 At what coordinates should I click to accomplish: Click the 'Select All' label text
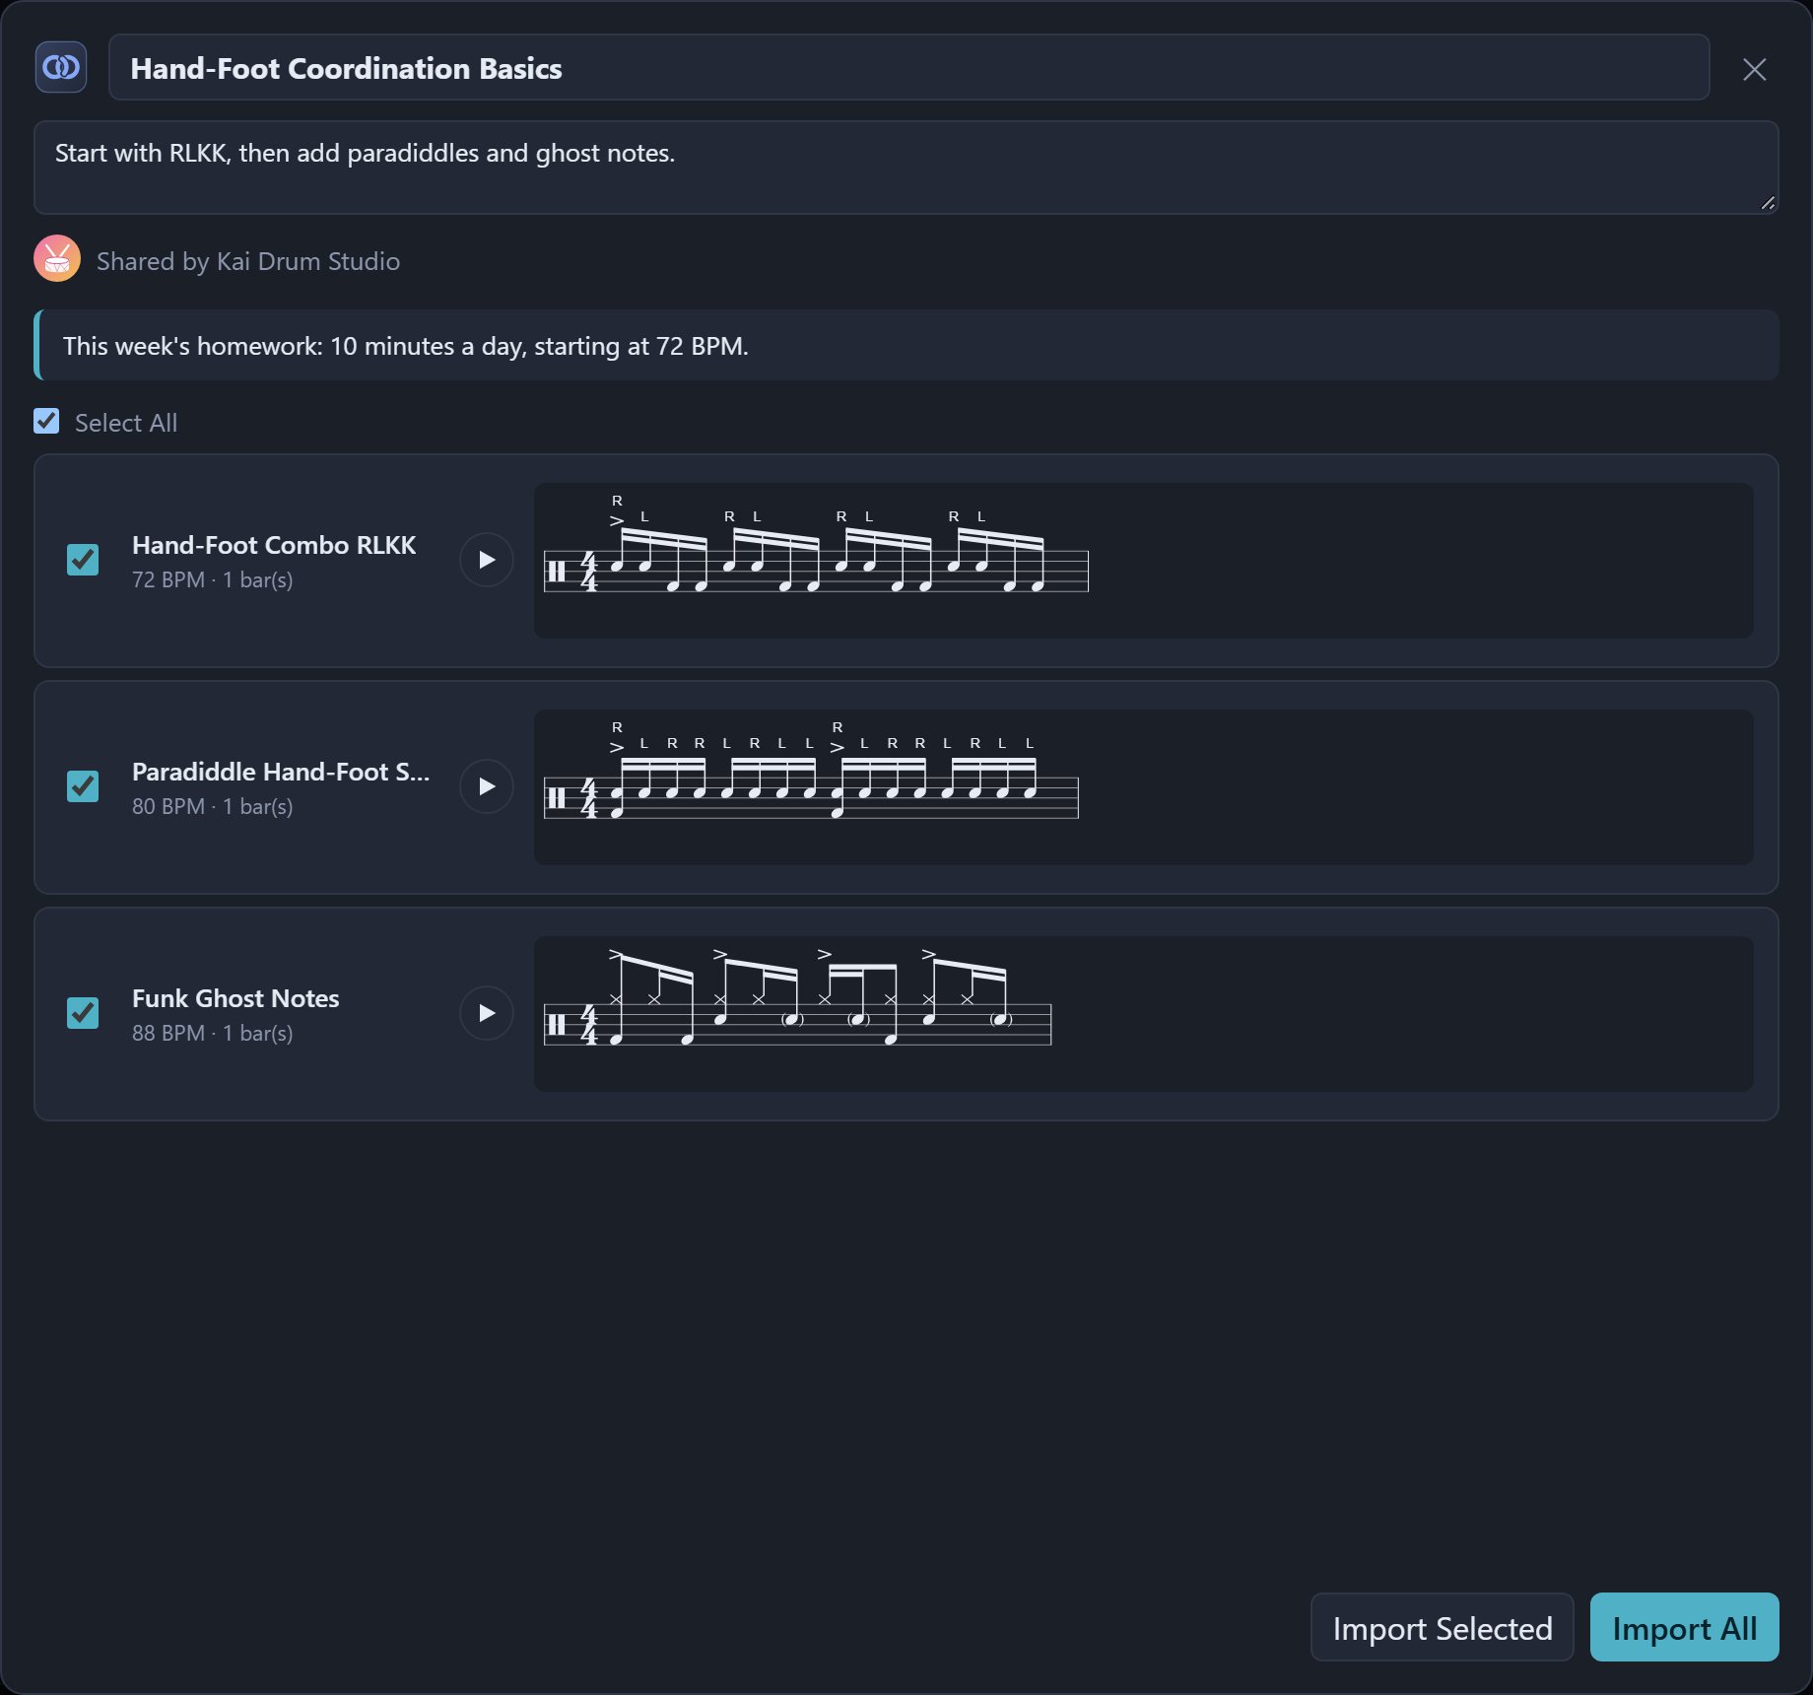coord(126,423)
